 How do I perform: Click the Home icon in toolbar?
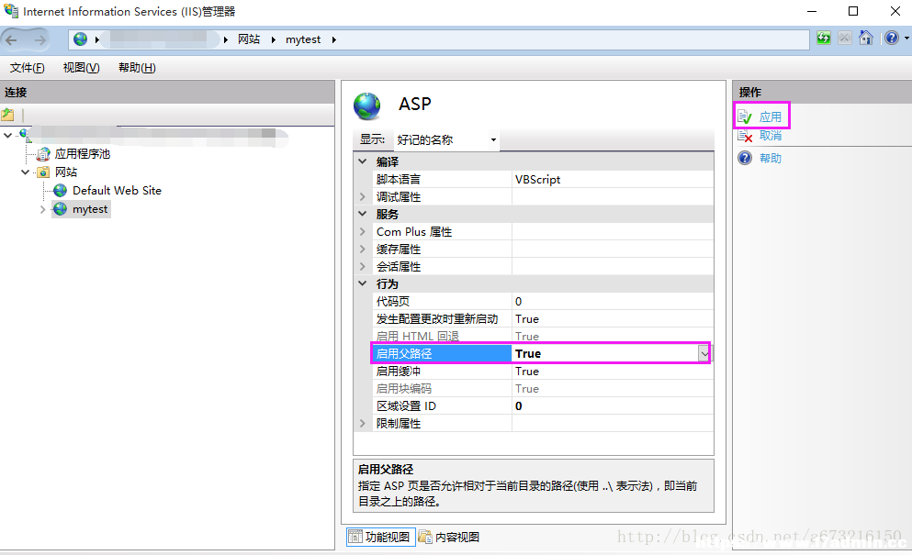865,39
